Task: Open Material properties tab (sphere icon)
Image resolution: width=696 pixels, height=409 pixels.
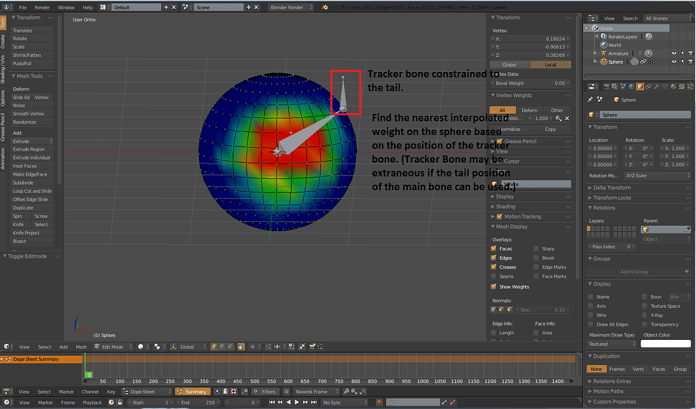Action: (674, 86)
